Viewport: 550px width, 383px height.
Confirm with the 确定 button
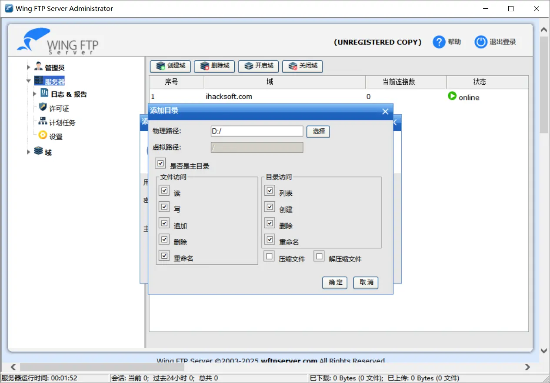click(335, 283)
